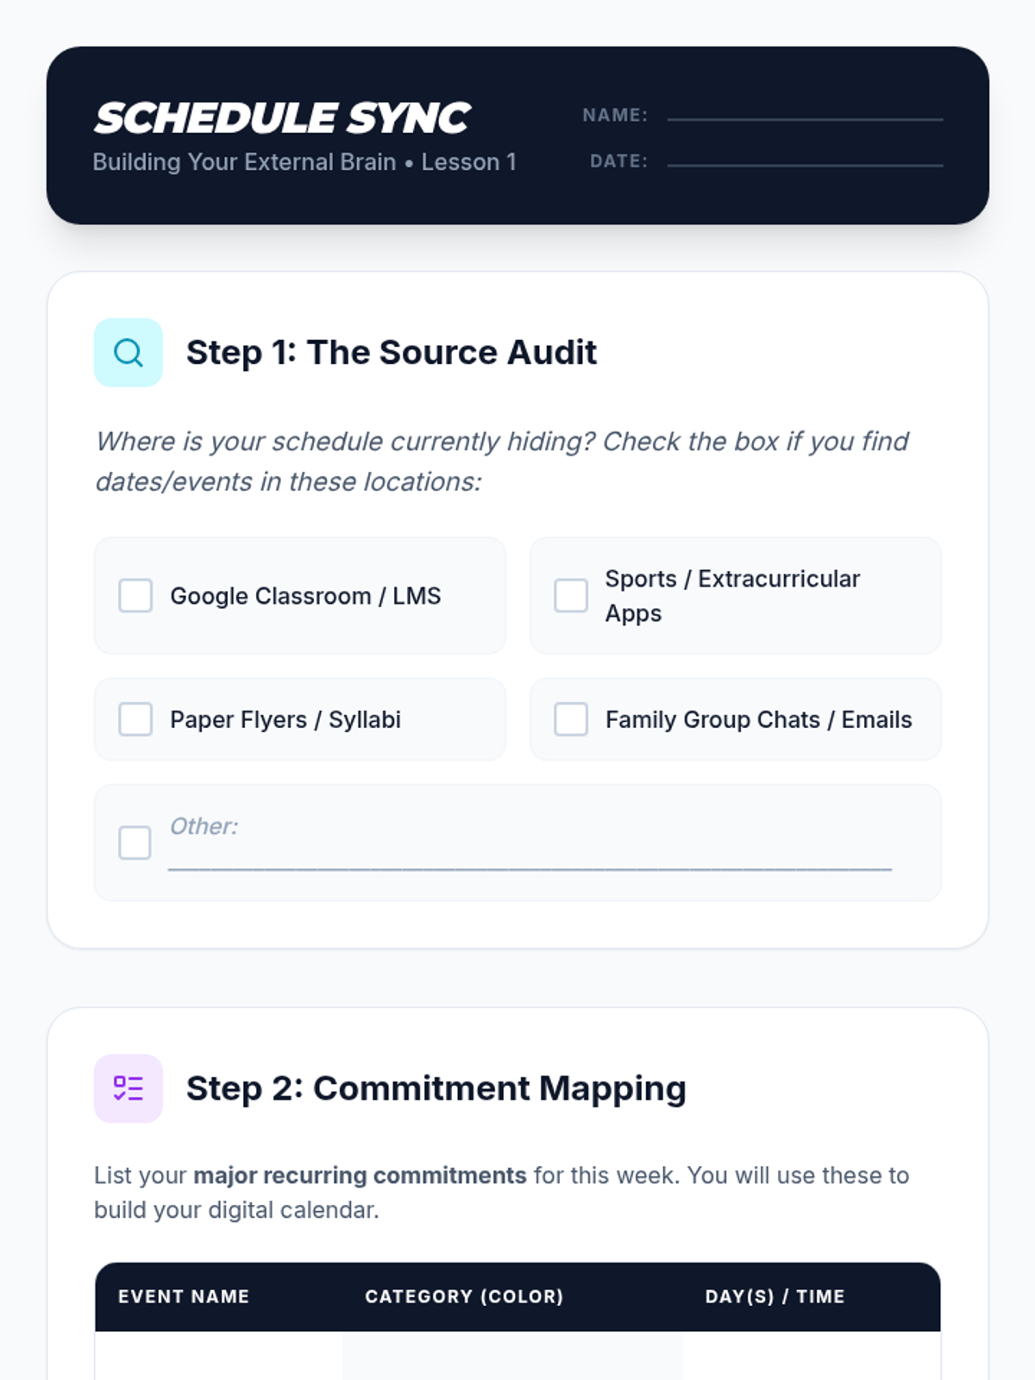
Task: Click the Step 2: Commitment Mapping heading
Action: pyautogui.click(x=436, y=1088)
